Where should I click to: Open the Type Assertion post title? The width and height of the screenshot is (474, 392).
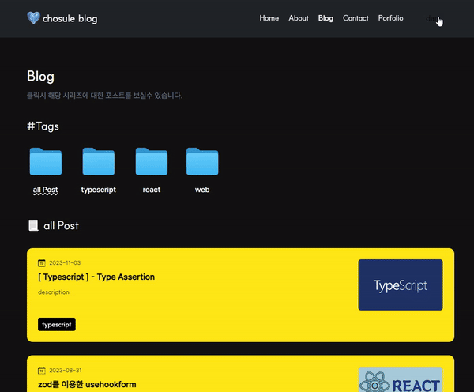(x=96, y=277)
